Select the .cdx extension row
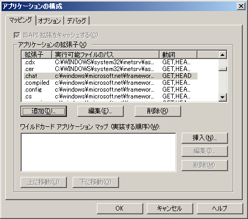The height and width of the screenshot is (219, 248). pos(111,62)
